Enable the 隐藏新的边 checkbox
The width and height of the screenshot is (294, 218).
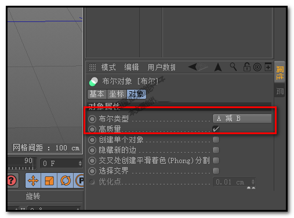click(x=216, y=150)
